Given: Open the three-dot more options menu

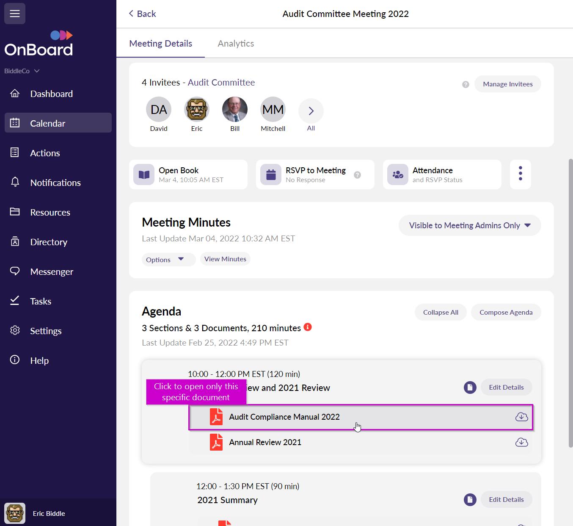Looking at the screenshot, I should (521, 174).
